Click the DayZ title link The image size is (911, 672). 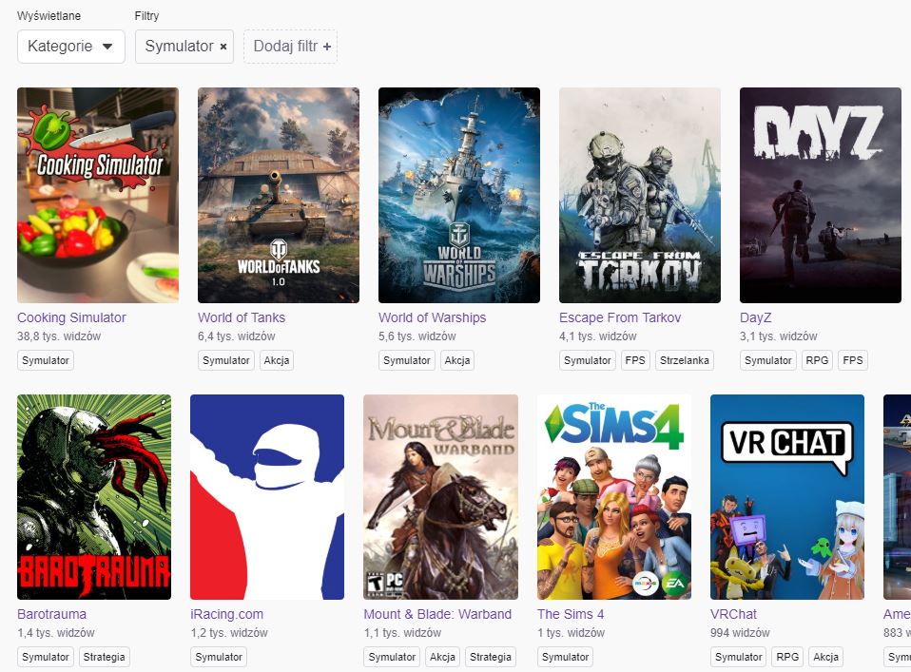pyautogui.click(x=755, y=317)
